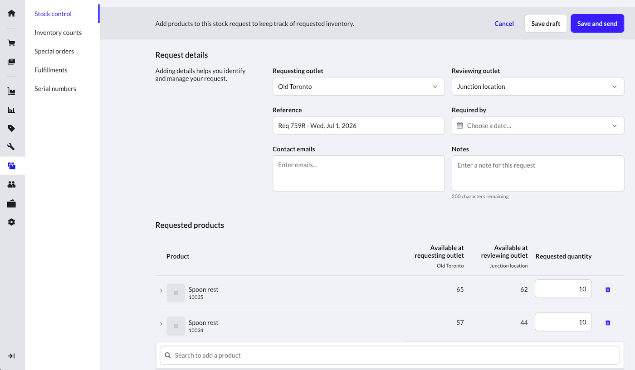Click the Available at requesting outlet header
This screenshot has width=635, height=370.
(439, 252)
